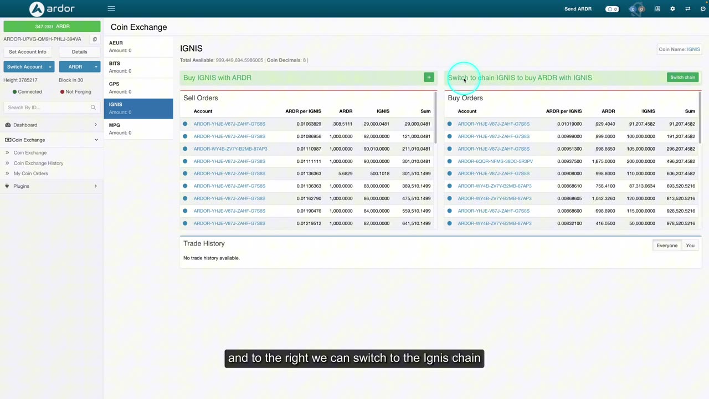Open first sell order ARDOR-YHJE account link
The width and height of the screenshot is (709, 399).
pyautogui.click(x=229, y=124)
